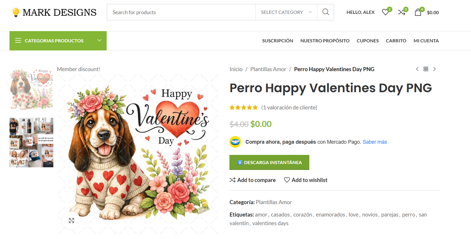
Task: Open the wishlist heart icon in header
Action: (x=385, y=12)
